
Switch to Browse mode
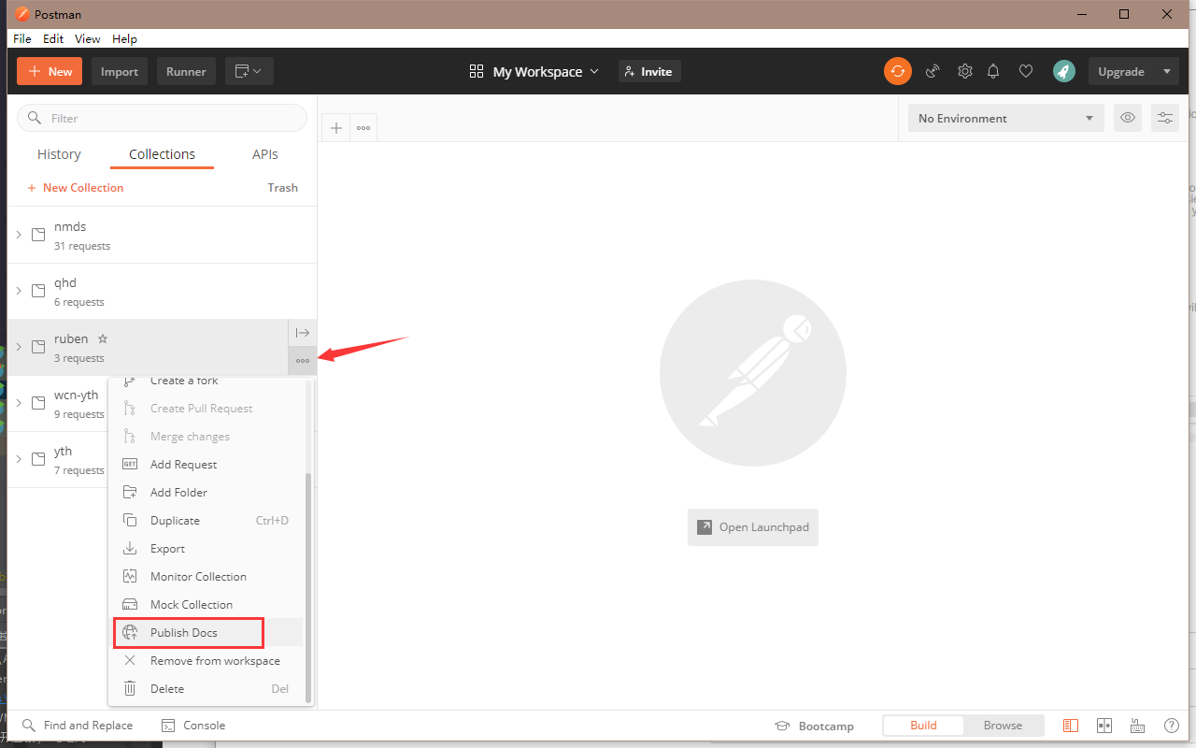(x=1003, y=726)
